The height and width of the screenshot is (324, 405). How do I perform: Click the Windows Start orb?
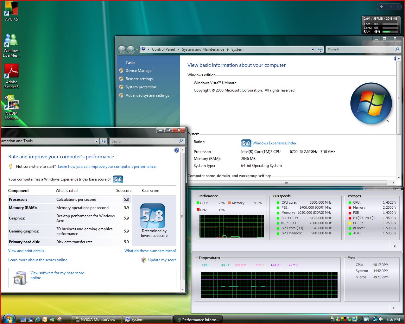(x=9, y=319)
